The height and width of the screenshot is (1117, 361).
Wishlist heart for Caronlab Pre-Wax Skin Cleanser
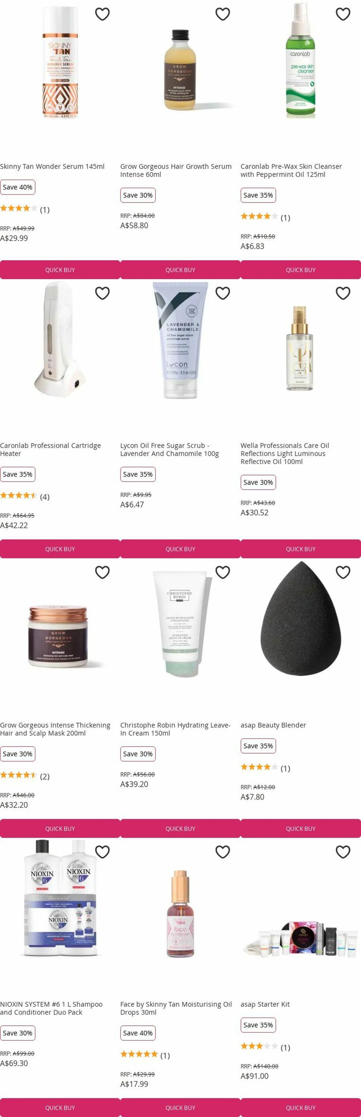pyautogui.click(x=343, y=14)
